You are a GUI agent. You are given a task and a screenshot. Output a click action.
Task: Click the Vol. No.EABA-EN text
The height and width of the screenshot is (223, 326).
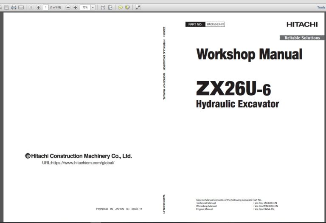264,209
